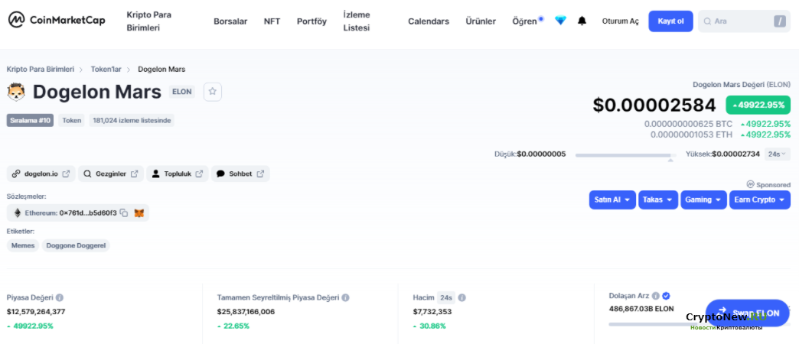Expand the Gaming dropdown
Viewport: 799px width, 344px height.
[x=703, y=200]
